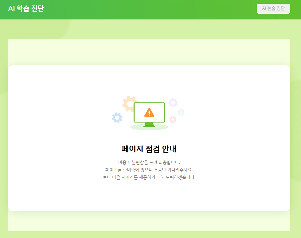Click the green monitor stand
301x238 pixels.
click(x=149, y=124)
